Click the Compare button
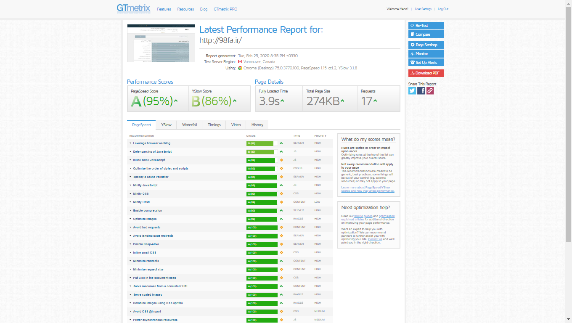572x323 pixels. click(x=426, y=34)
